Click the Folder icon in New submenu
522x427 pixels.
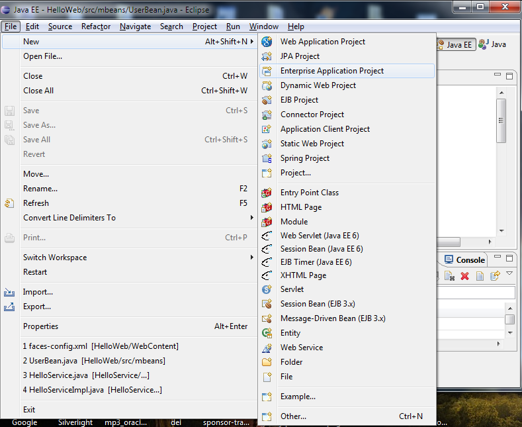coord(267,362)
